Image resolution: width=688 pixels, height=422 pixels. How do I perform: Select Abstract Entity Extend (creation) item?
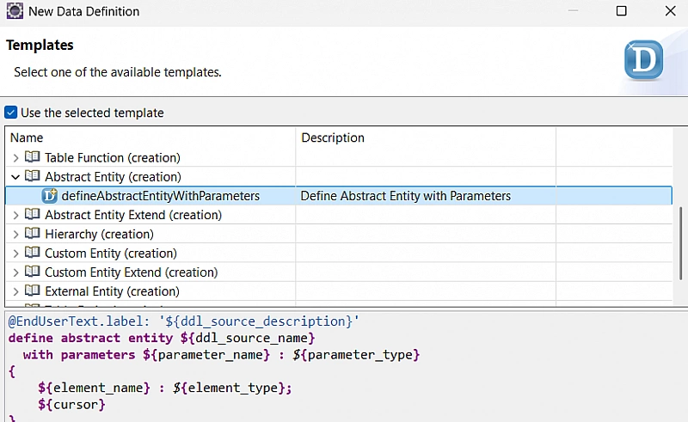click(x=133, y=215)
